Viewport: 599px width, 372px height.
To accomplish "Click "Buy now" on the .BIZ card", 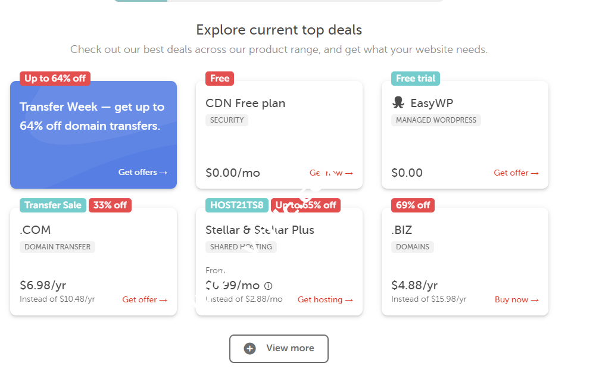I will (517, 299).
